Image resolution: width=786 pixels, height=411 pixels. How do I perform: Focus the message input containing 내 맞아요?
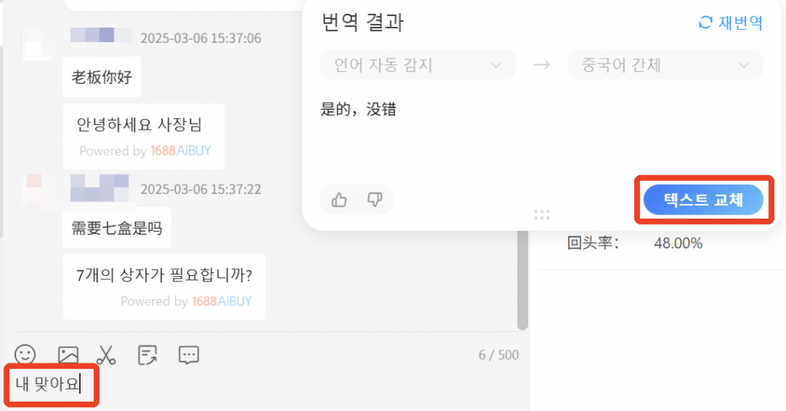(x=261, y=384)
